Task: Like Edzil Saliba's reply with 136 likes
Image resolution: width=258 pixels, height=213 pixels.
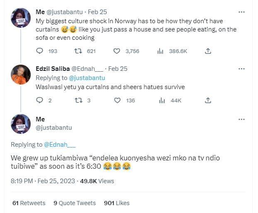Action: point(117,100)
